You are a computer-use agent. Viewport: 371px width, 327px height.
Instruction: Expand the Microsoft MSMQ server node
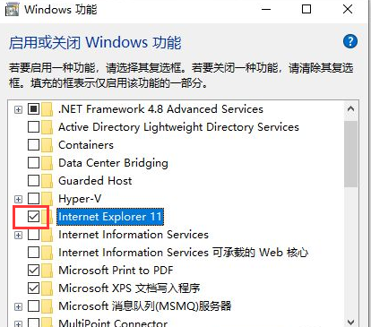[18, 306]
